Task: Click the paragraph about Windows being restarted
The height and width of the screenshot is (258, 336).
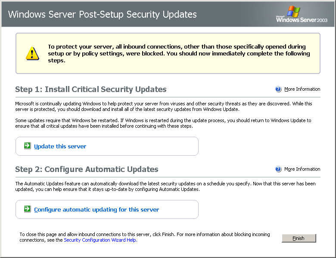Action: (x=163, y=123)
